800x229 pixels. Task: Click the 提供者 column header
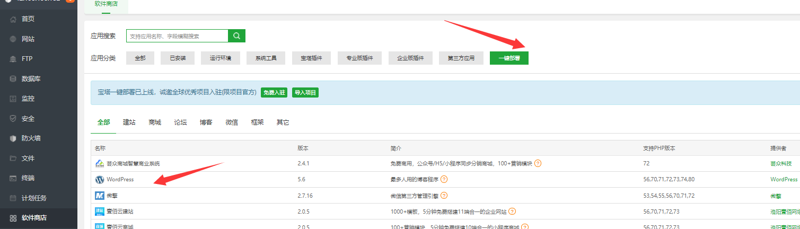[x=778, y=148]
